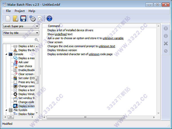
Task: Click the Ask user icon
Action: [15, 62]
